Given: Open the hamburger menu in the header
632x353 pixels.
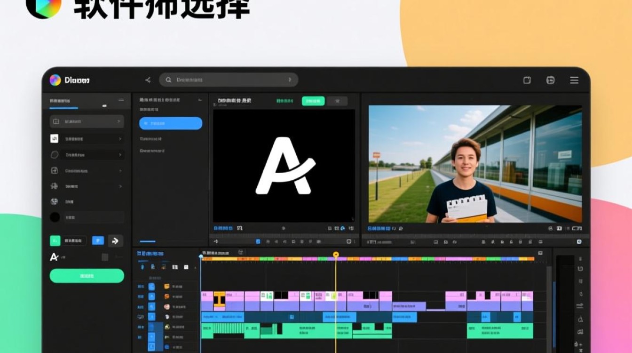Looking at the screenshot, I should [574, 80].
